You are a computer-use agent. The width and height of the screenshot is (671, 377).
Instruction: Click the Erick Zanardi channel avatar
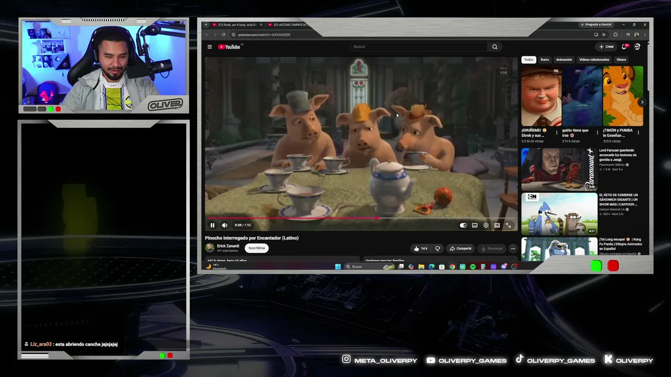(210, 248)
